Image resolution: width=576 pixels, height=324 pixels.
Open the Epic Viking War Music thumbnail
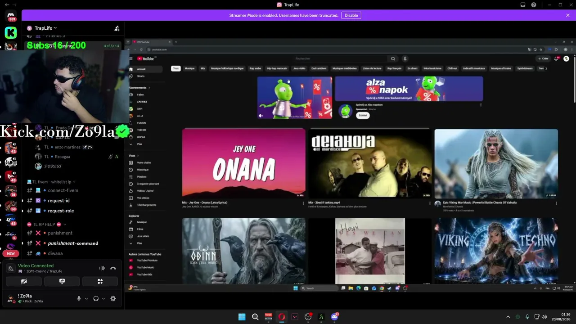[496, 163]
